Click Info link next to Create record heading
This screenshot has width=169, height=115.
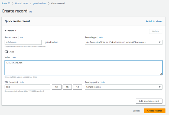tap(30, 12)
